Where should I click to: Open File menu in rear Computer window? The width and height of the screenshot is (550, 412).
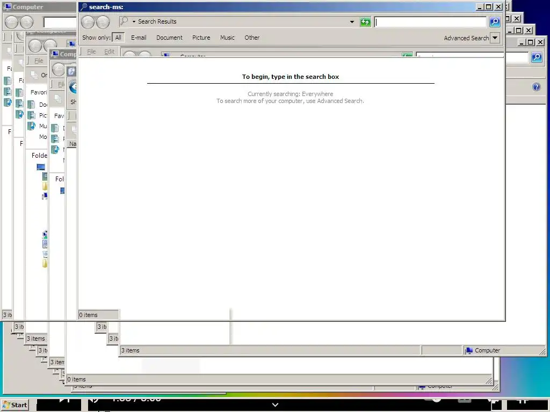[39, 61]
